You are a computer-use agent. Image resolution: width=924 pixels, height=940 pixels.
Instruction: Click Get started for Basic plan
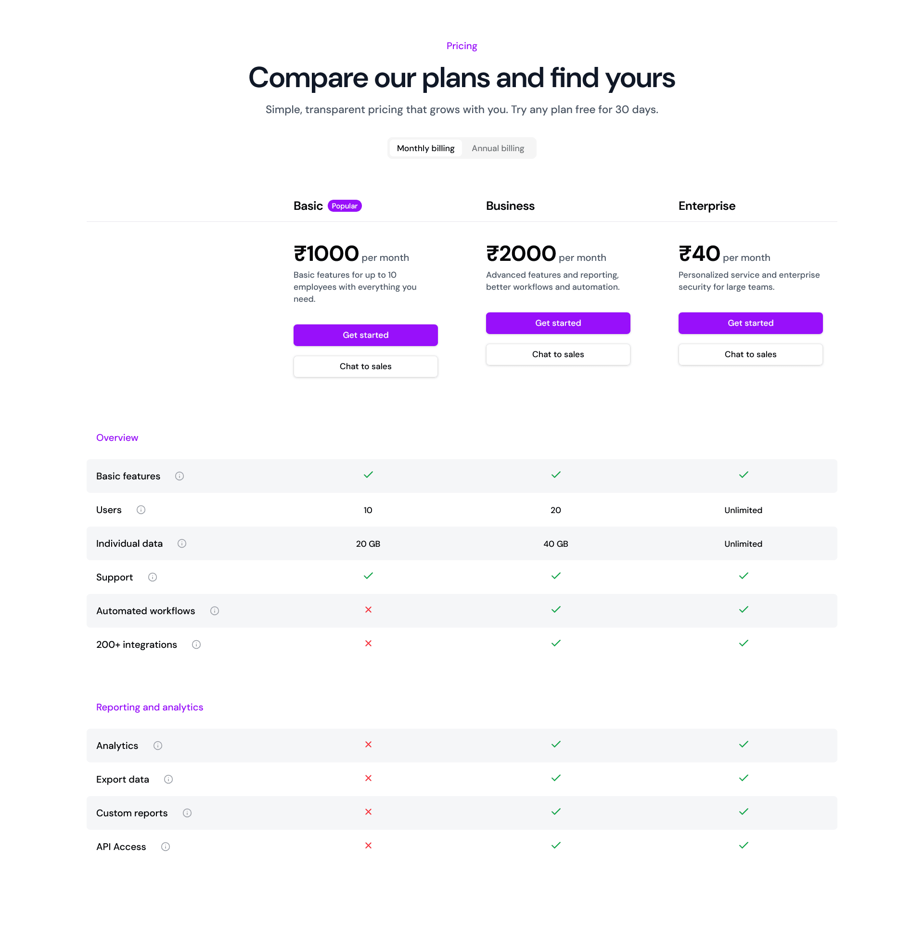tap(365, 335)
